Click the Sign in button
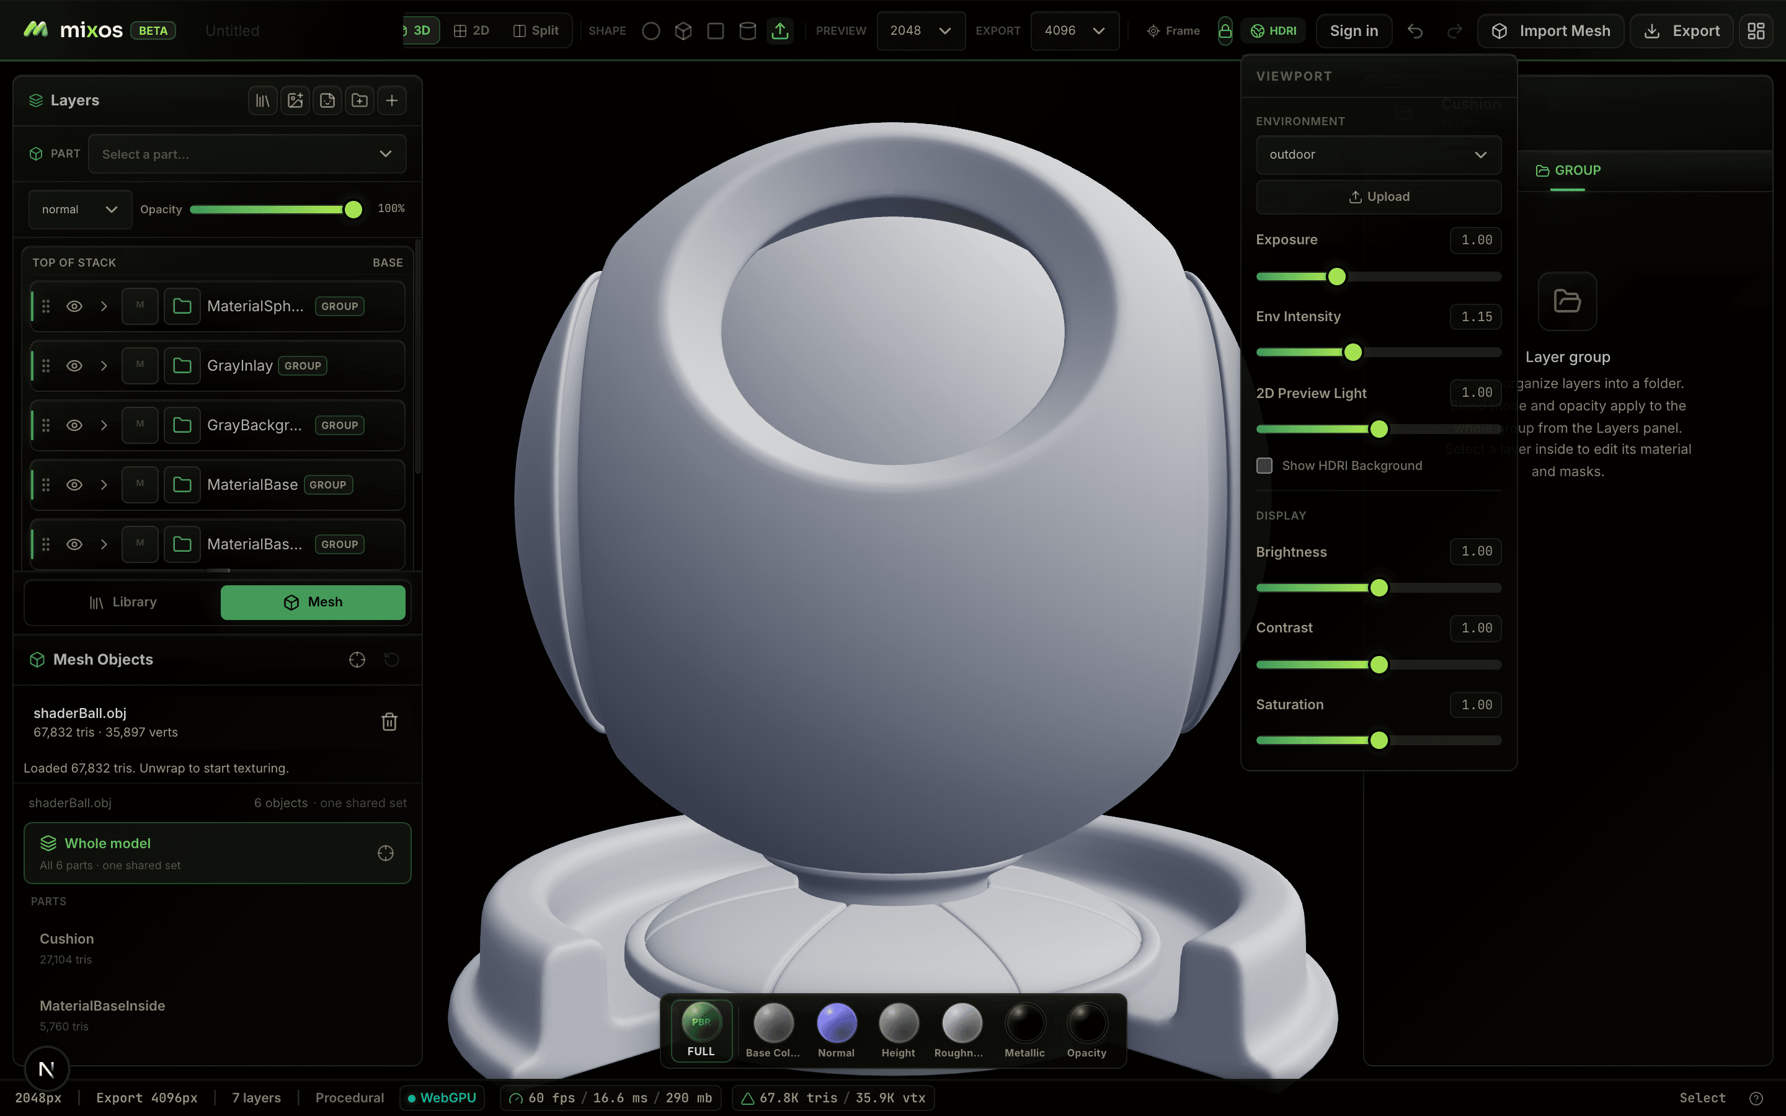The width and height of the screenshot is (1786, 1116). tap(1354, 31)
